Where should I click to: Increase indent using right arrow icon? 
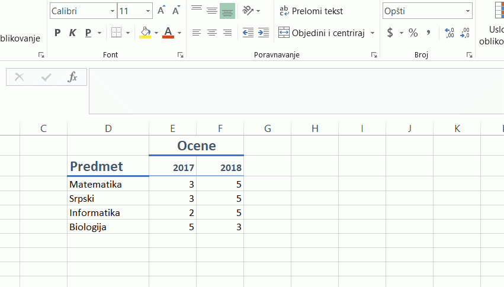point(264,33)
